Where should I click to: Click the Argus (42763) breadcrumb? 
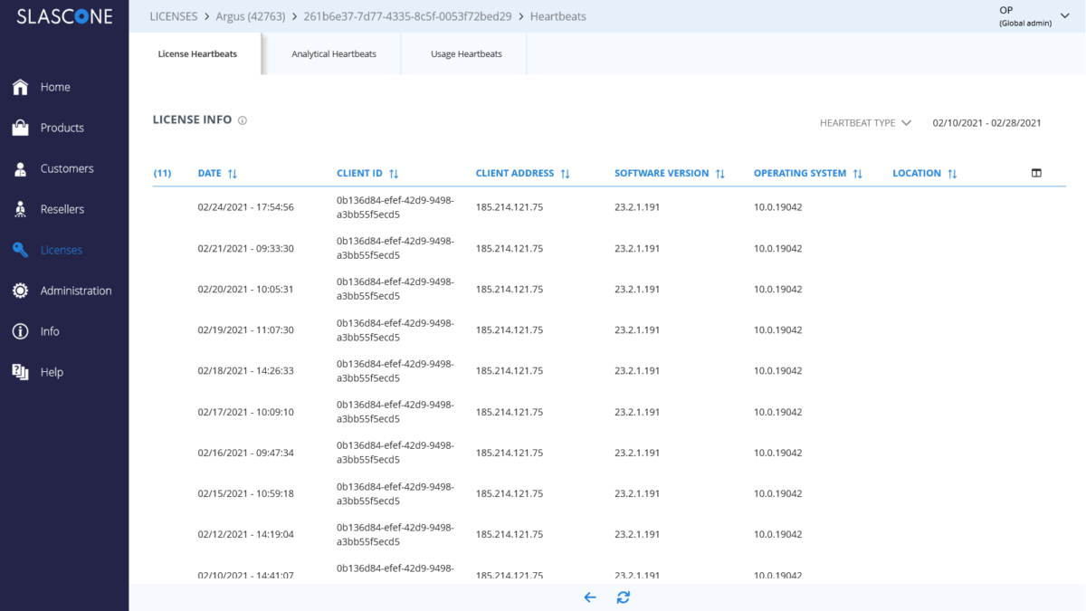250,16
